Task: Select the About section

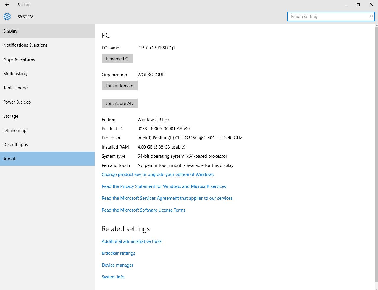Action: (x=47, y=159)
